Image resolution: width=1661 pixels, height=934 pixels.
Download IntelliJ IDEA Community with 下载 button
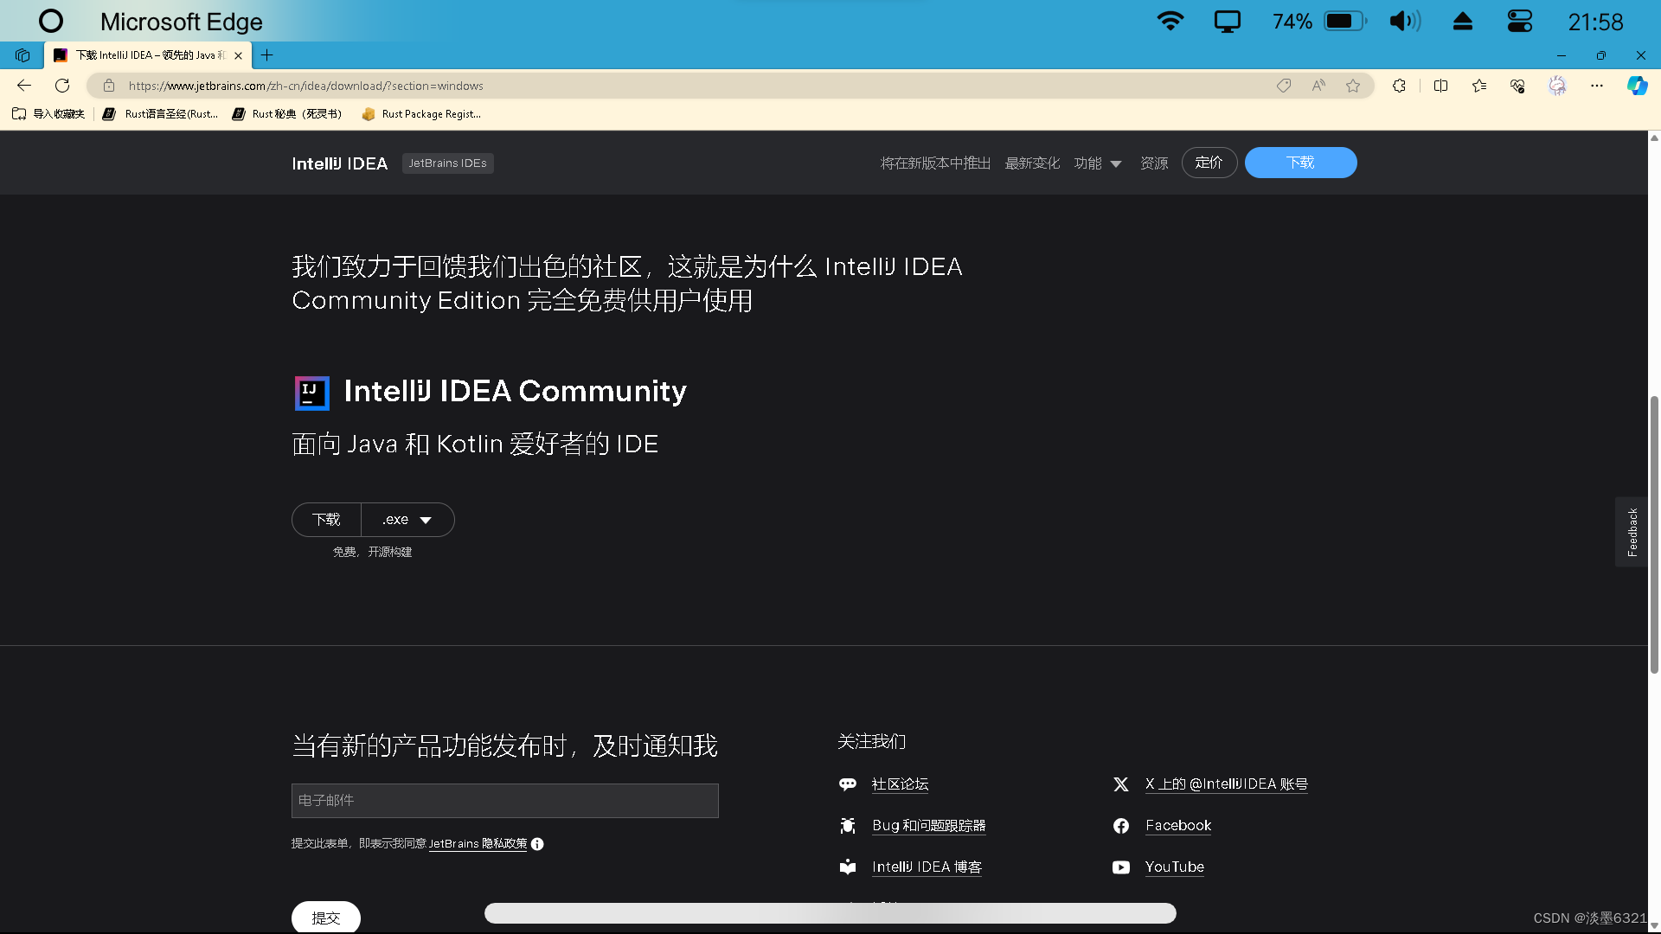coord(327,520)
